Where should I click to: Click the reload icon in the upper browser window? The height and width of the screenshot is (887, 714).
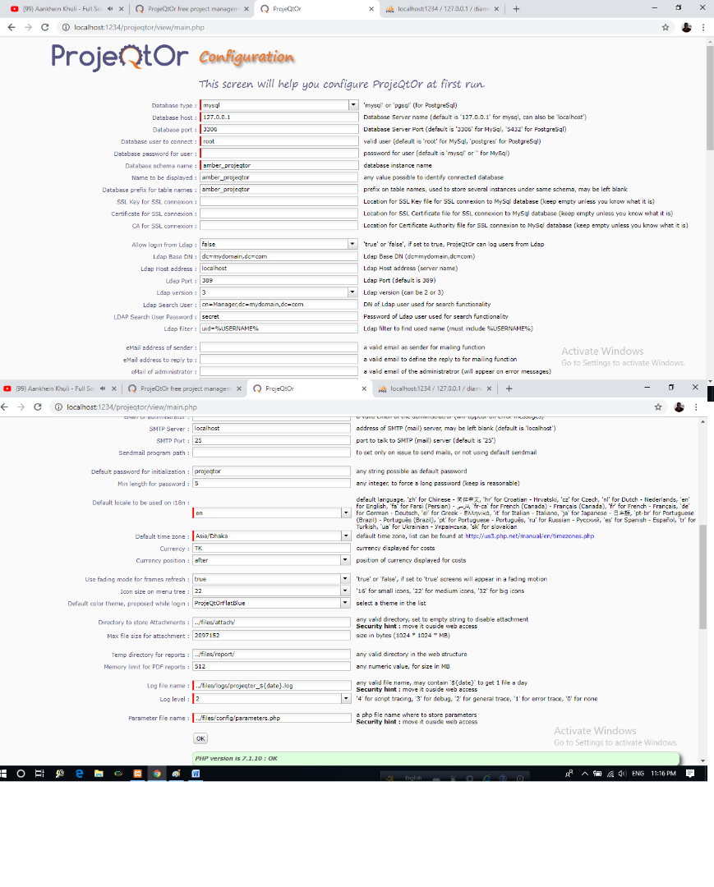tap(44, 27)
